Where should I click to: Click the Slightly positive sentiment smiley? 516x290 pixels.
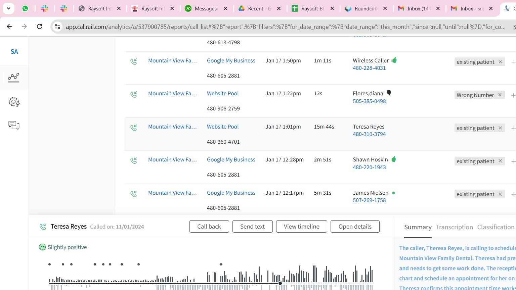coord(42,247)
